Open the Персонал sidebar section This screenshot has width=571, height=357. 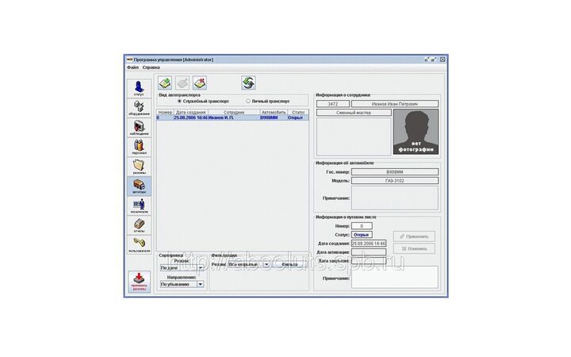139,147
